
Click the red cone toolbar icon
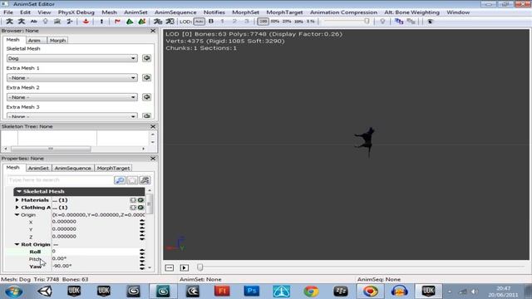86,22
